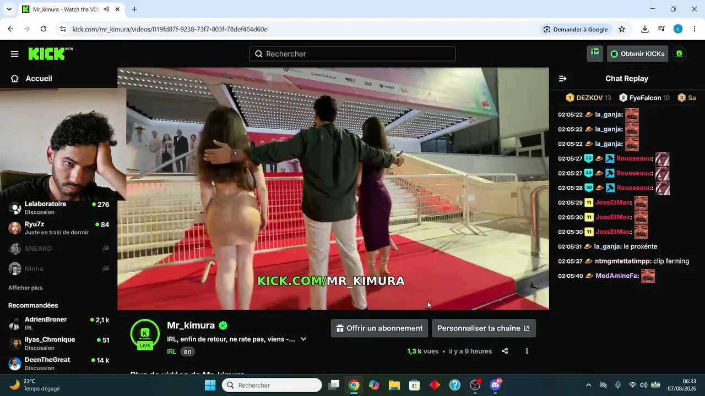
Task: Click the Windows taskbar search box
Action: 272,385
